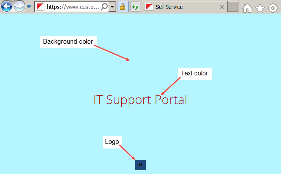Click the search magnifier in address bar
Viewport: 281px width, 174px height.
coord(104,7)
